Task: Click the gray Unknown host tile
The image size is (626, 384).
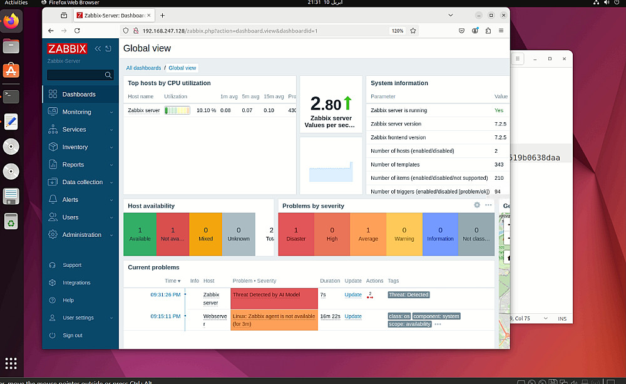Action: [239, 234]
